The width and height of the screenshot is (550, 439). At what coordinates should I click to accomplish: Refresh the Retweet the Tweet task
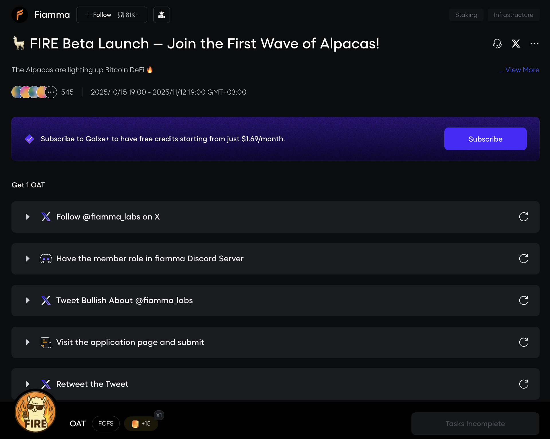click(523, 384)
